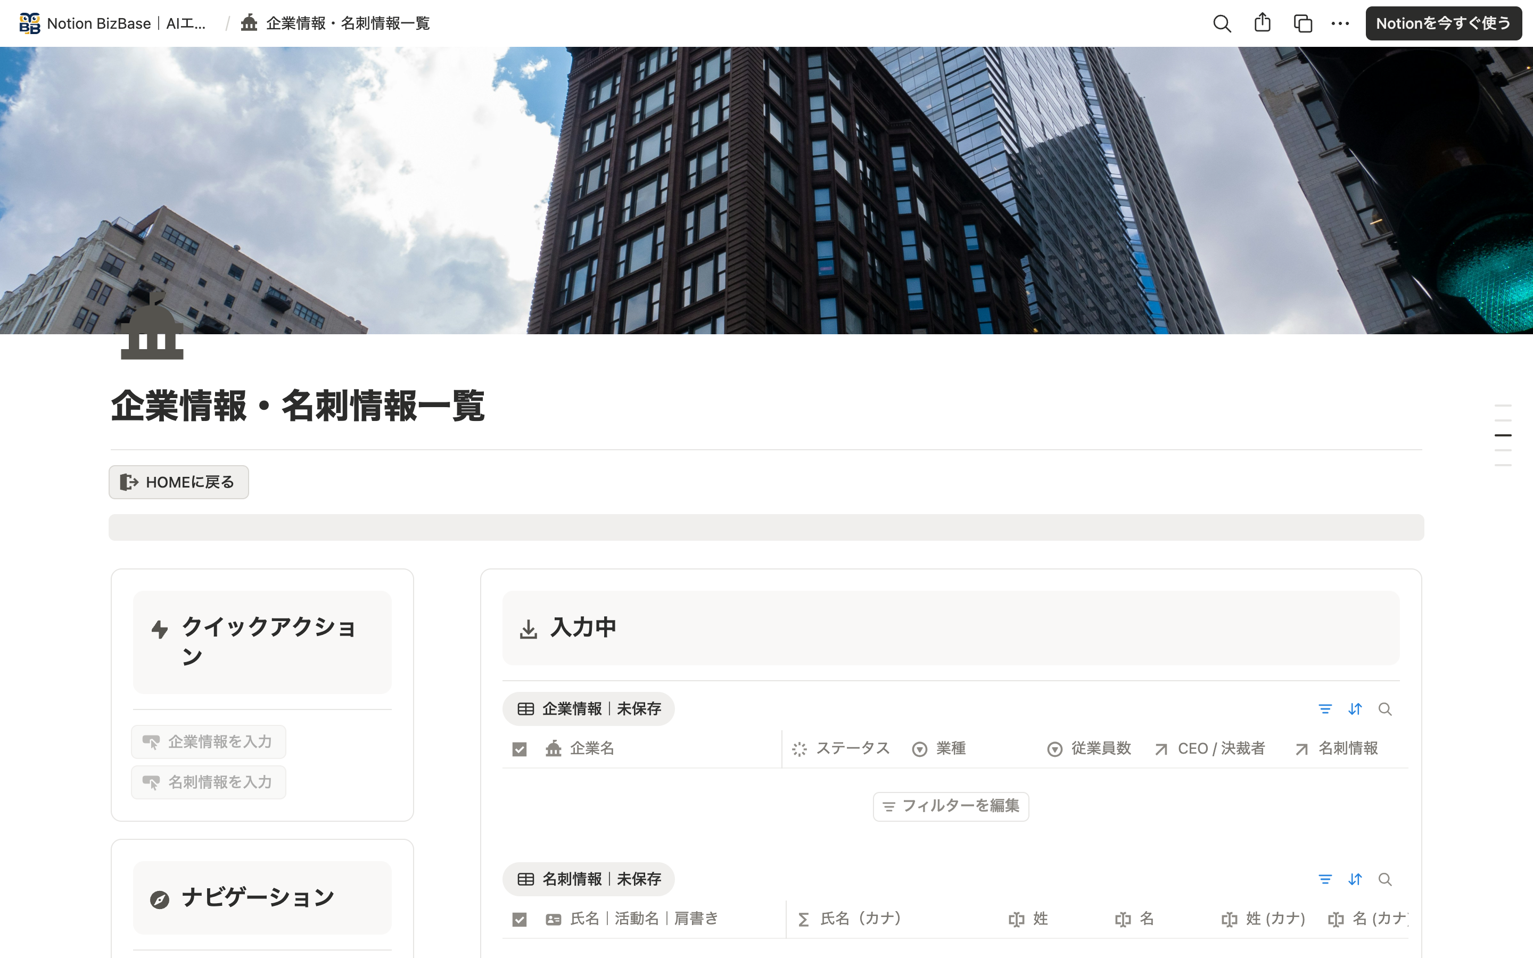This screenshot has height=958, width=1533.
Task: Click the Notion BizBase workspace logo
Action: [30, 23]
